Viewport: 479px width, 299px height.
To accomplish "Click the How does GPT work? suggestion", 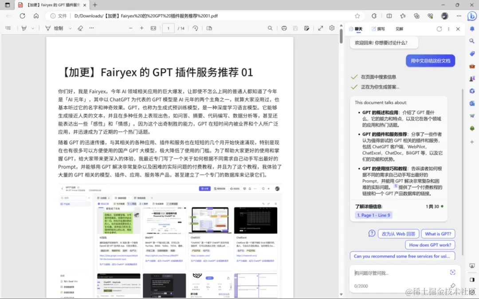I will pyautogui.click(x=430, y=245).
